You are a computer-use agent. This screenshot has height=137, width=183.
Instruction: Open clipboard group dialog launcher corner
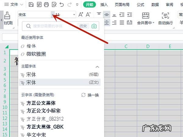(x=13, y=28)
